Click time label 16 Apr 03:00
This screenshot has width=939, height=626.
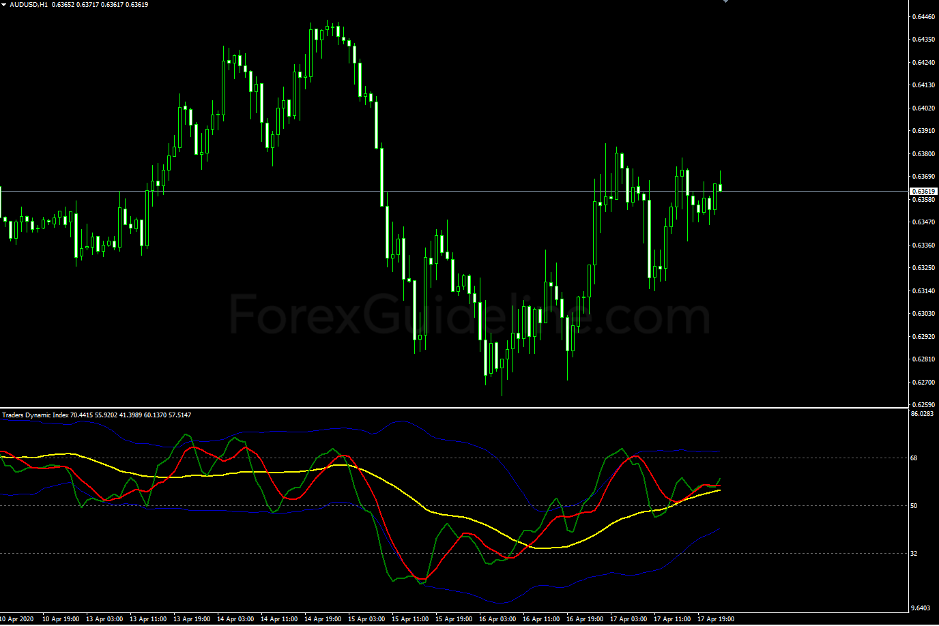click(x=497, y=619)
